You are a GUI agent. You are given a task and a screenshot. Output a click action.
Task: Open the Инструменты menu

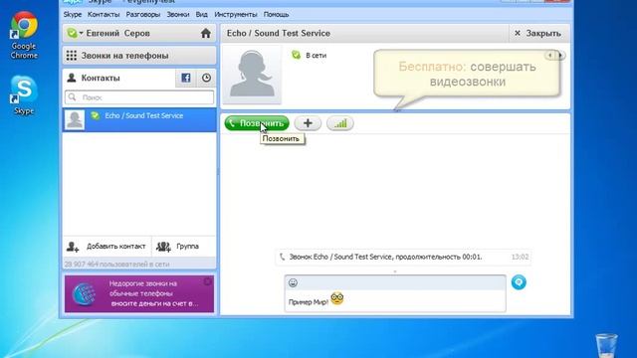(x=236, y=14)
